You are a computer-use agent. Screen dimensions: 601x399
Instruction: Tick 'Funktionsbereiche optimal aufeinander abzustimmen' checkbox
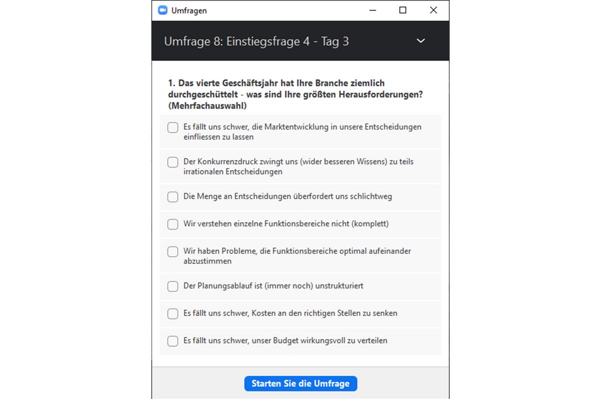pyautogui.click(x=173, y=251)
